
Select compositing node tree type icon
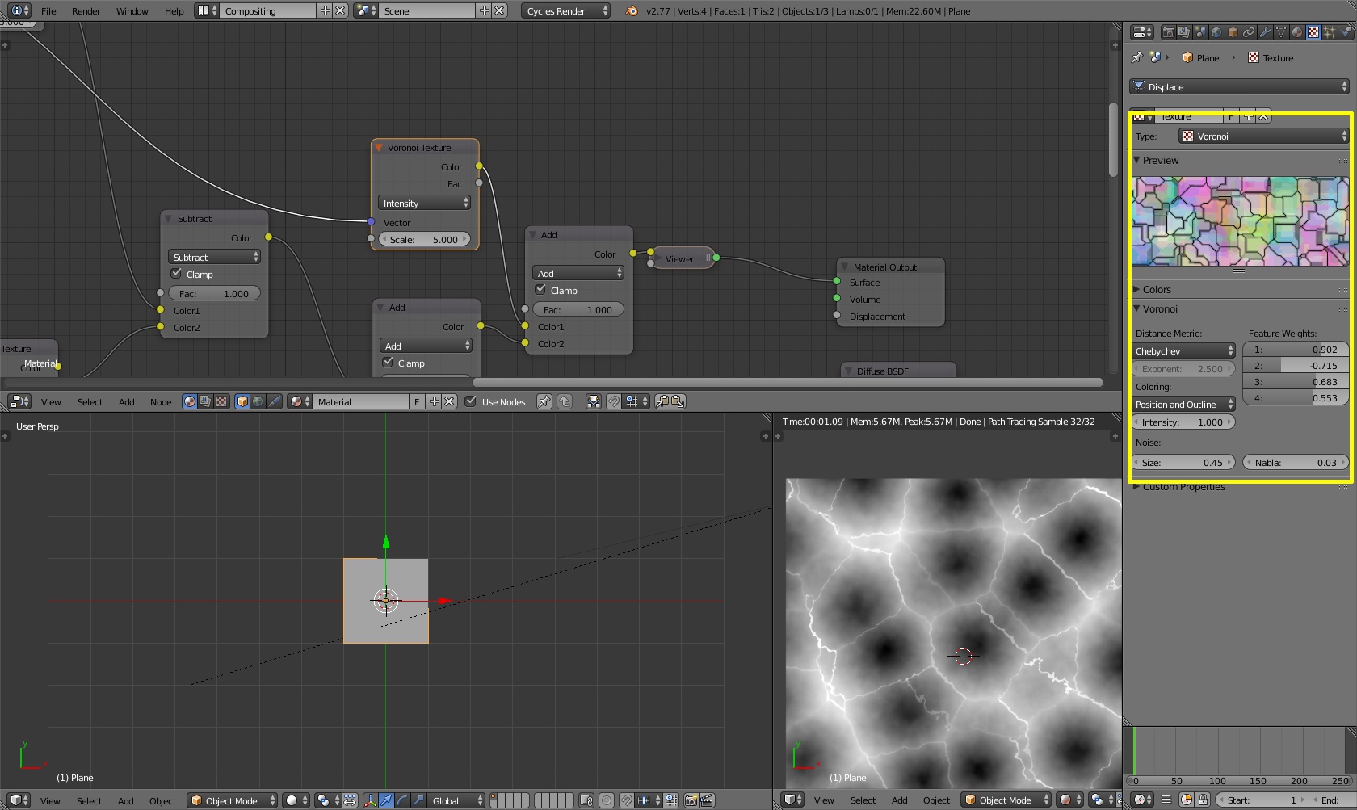coord(205,401)
